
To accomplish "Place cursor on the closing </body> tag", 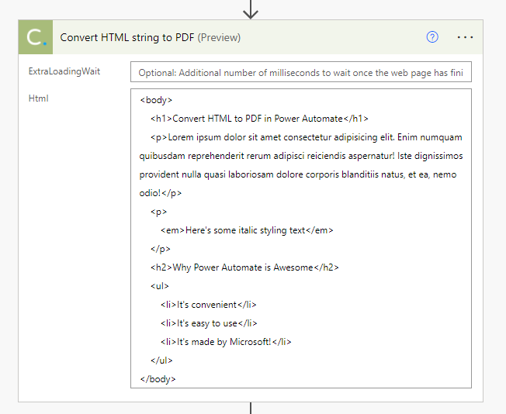I will [158, 379].
